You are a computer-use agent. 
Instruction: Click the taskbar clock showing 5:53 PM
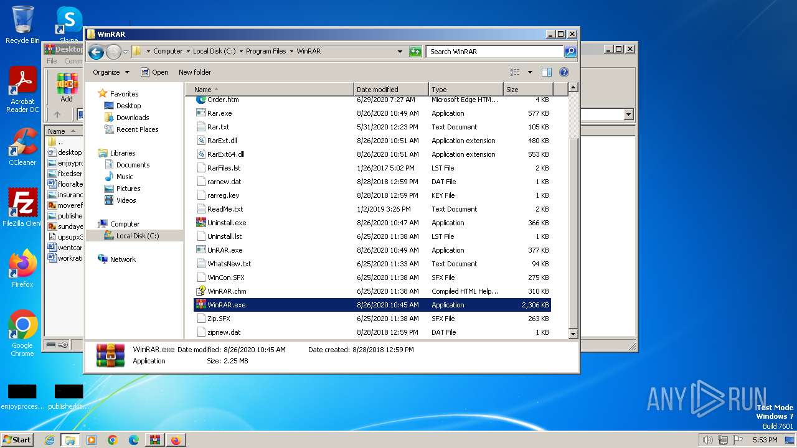765,440
